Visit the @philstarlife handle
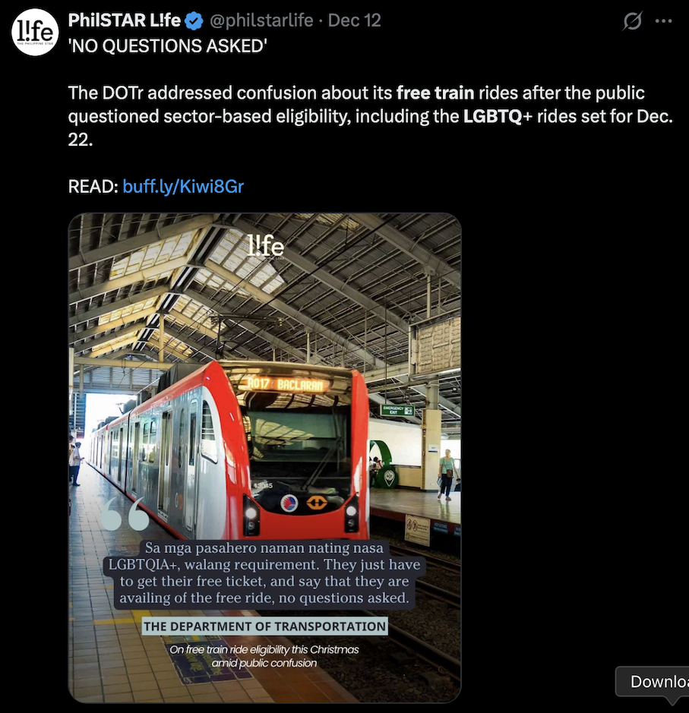 pos(261,21)
